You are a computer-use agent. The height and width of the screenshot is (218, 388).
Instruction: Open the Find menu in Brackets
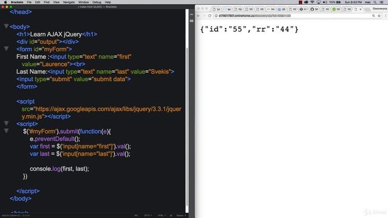47,2
